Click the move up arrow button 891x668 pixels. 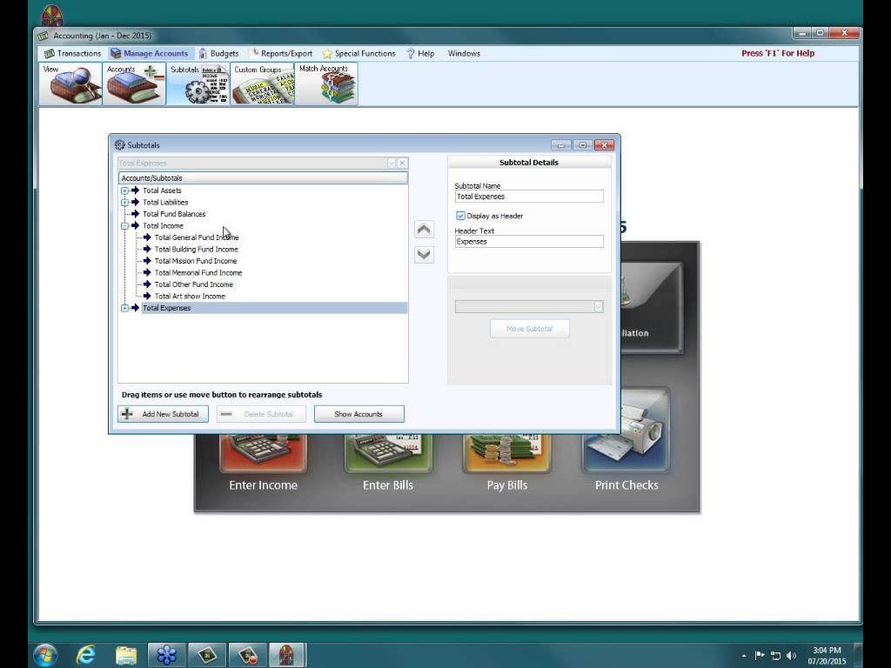(x=424, y=230)
